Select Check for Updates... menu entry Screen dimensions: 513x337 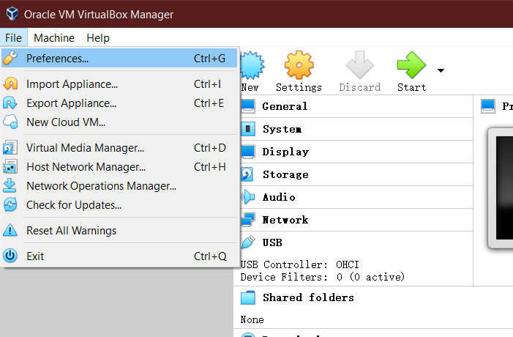click(x=119, y=204)
